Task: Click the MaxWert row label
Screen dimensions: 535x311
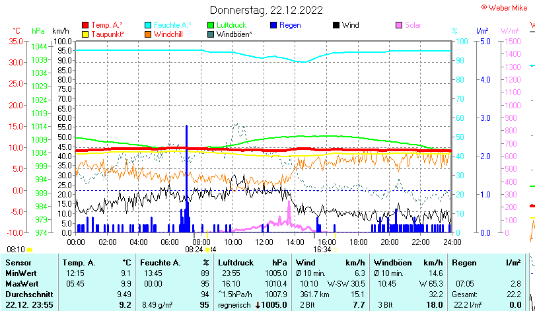Action: (20, 284)
